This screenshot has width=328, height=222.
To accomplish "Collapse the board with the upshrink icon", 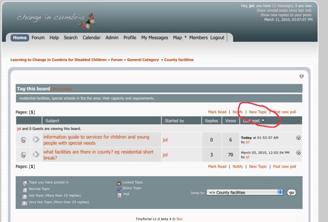I will (301, 77).
